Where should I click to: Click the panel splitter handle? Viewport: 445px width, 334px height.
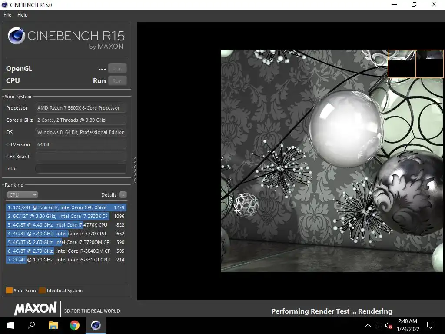pyautogui.click(x=135, y=170)
